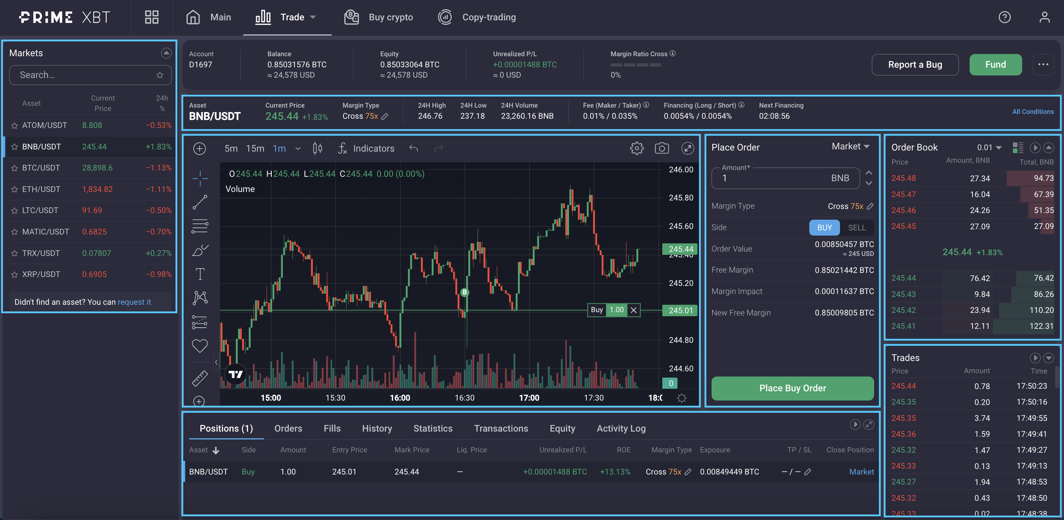Open order book 0.01 grouping dropdown
This screenshot has width=1064, height=520.
[x=989, y=147]
